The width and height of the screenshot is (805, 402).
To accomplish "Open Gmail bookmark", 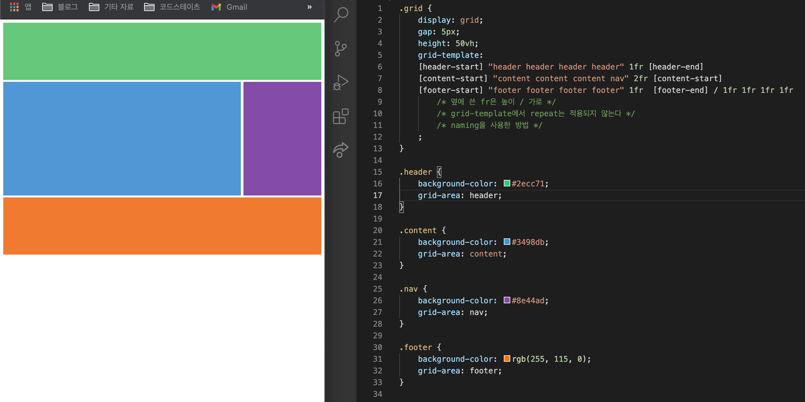I will point(229,7).
